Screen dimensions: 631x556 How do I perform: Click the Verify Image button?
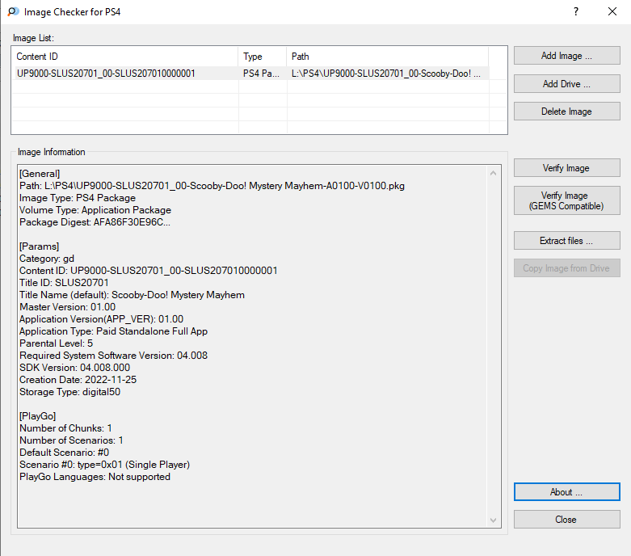(x=566, y=168)
